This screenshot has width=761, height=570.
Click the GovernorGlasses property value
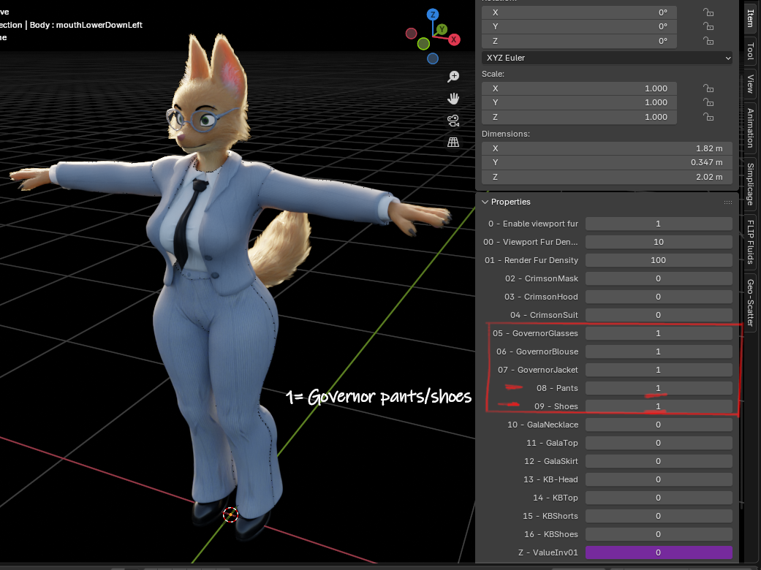pyautogui.click(x=659, y=333)
